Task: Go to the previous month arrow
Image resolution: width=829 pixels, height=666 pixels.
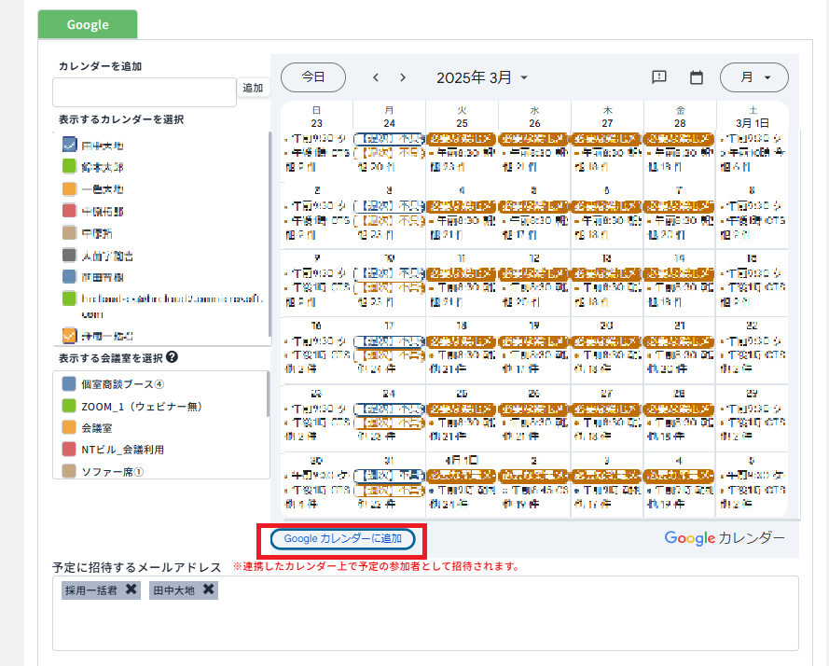Action: 376,77
